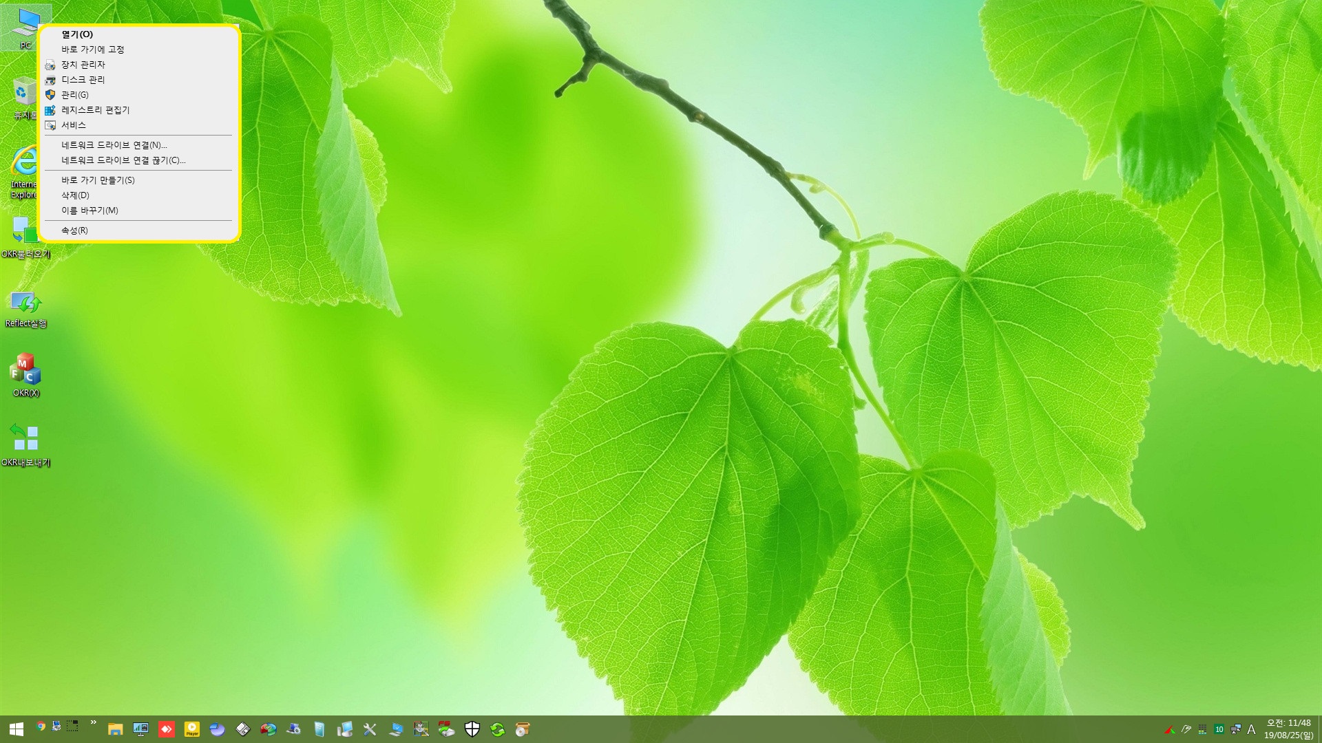Open 장치 관리자 from the context menu

point(138,65)
